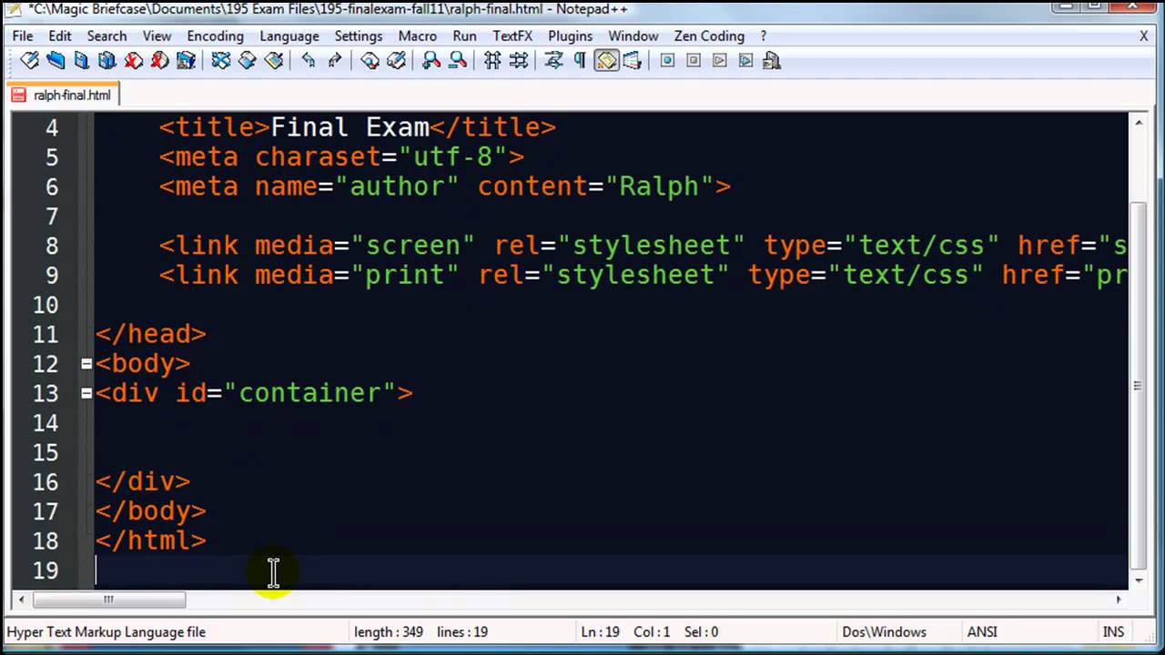Screen dimensions: 1165x655
Task: Click the 'Ln : 19' status entry
Action: (599, 631)
